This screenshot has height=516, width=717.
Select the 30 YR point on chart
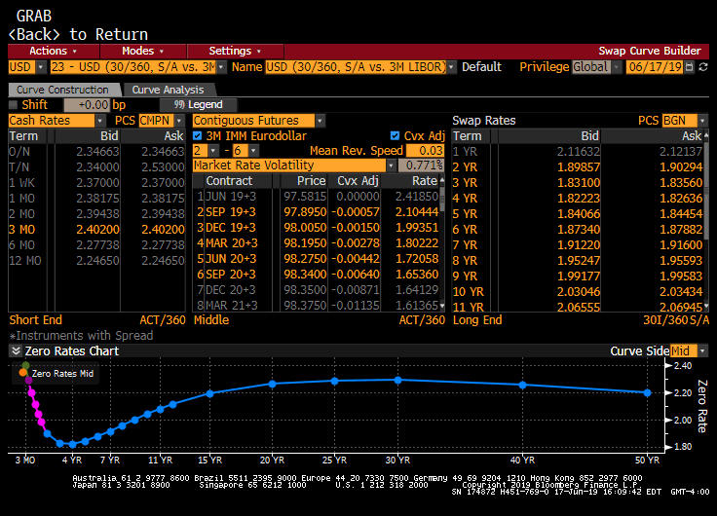[x=397, y=381]
